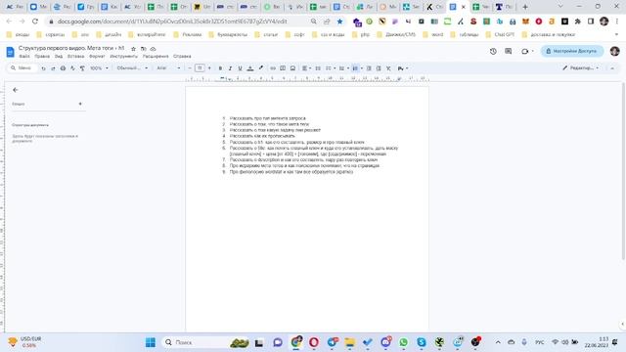Open the Вид menu
626x352 pixels.
point(59,57)
